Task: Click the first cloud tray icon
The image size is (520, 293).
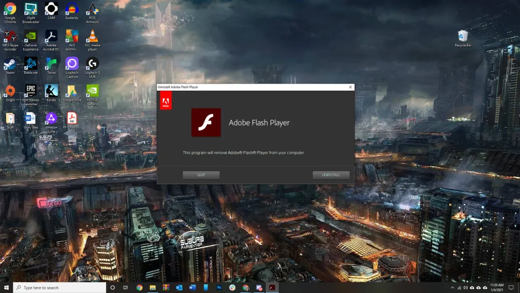Action: [x=472, y=288]
